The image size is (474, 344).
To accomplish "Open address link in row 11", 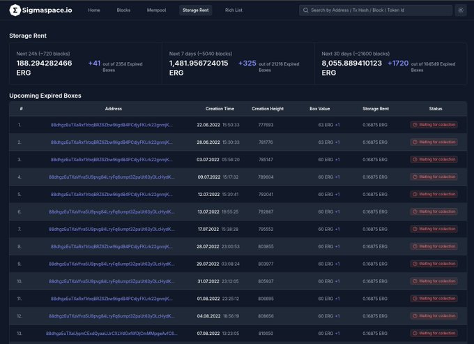I will coord(112,299).
